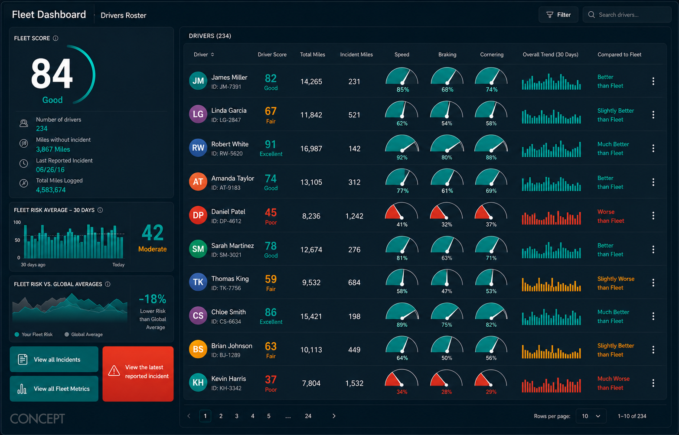This screenshot has width=679, height=435.
Task: Open the Filter button
Action: [558, 15]
